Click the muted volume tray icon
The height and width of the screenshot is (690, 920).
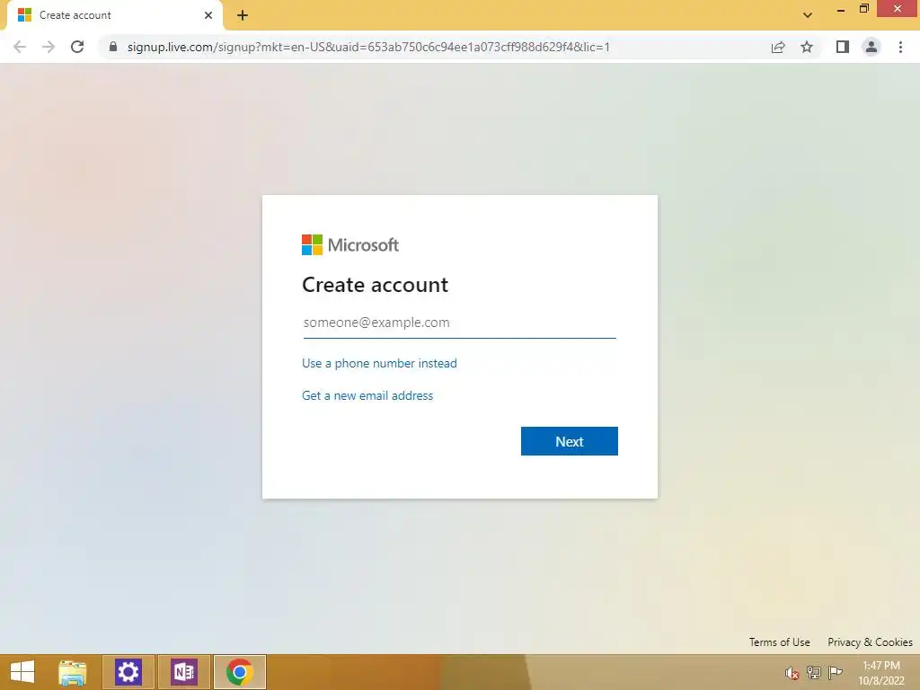[x=792, y=673]
